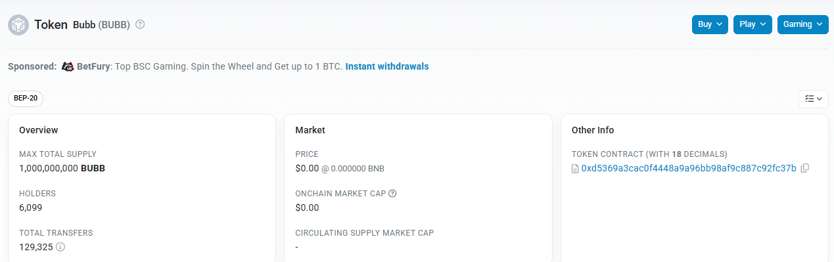Click the info icon next to total transfers
The width and height of the screenshot is (834, 262).
coord(60,247)
